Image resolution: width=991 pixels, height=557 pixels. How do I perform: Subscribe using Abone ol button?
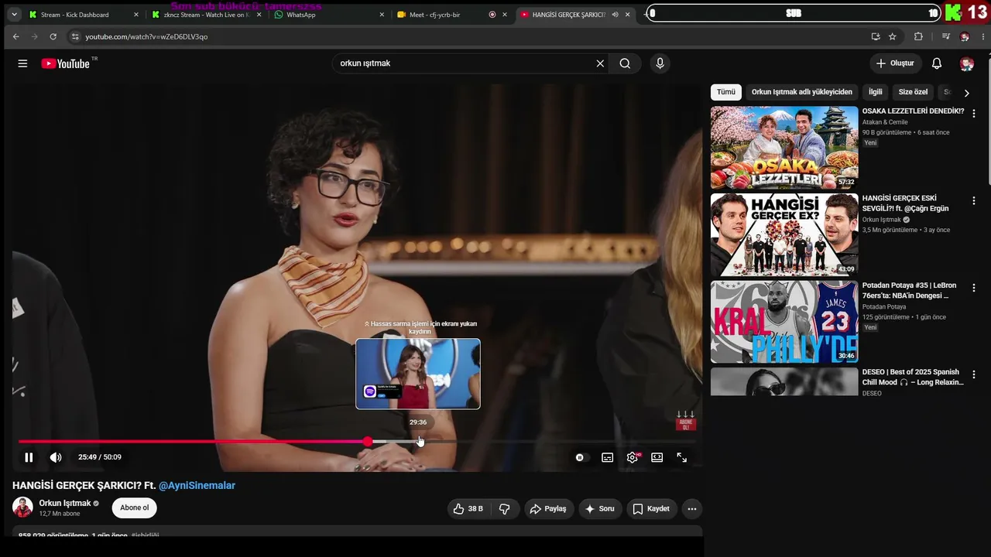coord(135,507)
